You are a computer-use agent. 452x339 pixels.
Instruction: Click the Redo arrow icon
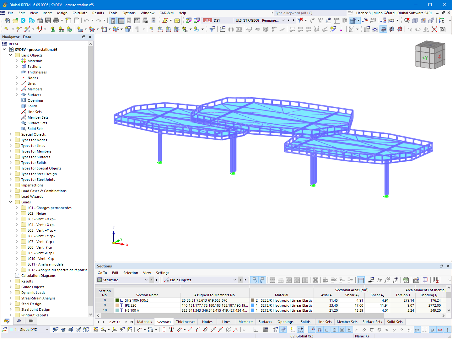pyautogui.click(x=99, y=20)
